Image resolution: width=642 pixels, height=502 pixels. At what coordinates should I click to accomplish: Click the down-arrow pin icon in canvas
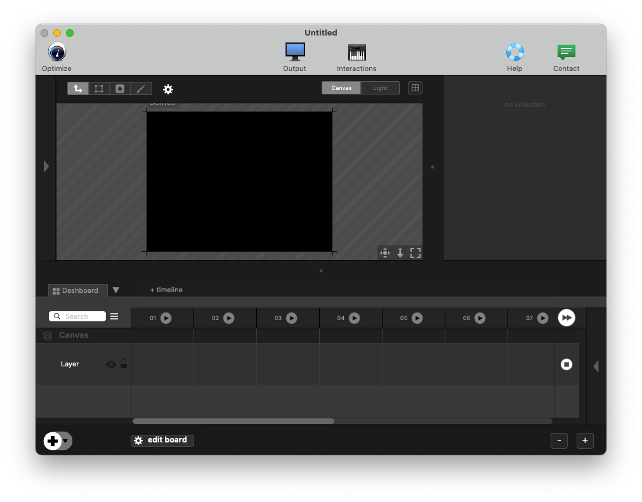click(400, 253)
